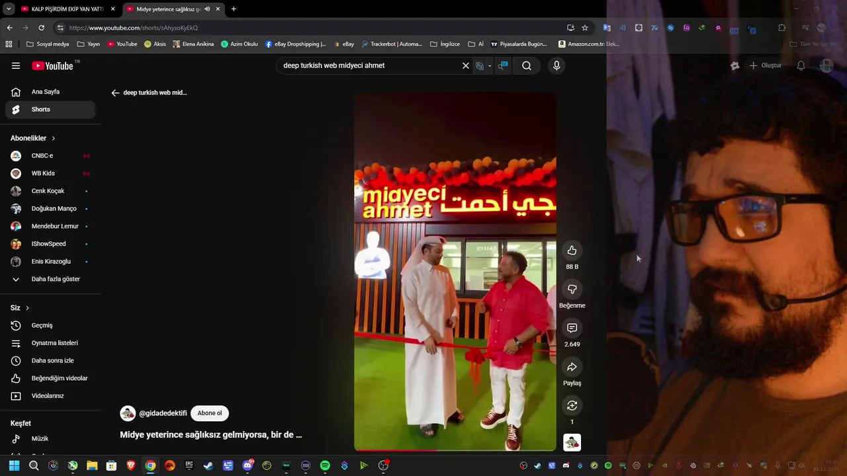
Task: Open Steam from the taskbar
Action: (x=208, y=465)
